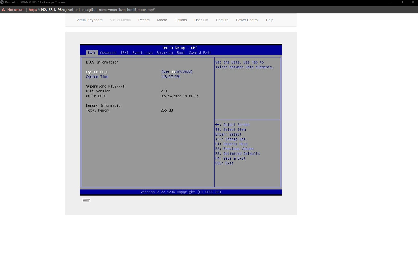Open the Macro menu
The width and height of the screenshot is (418, 255).
click(x=162, y=20)
